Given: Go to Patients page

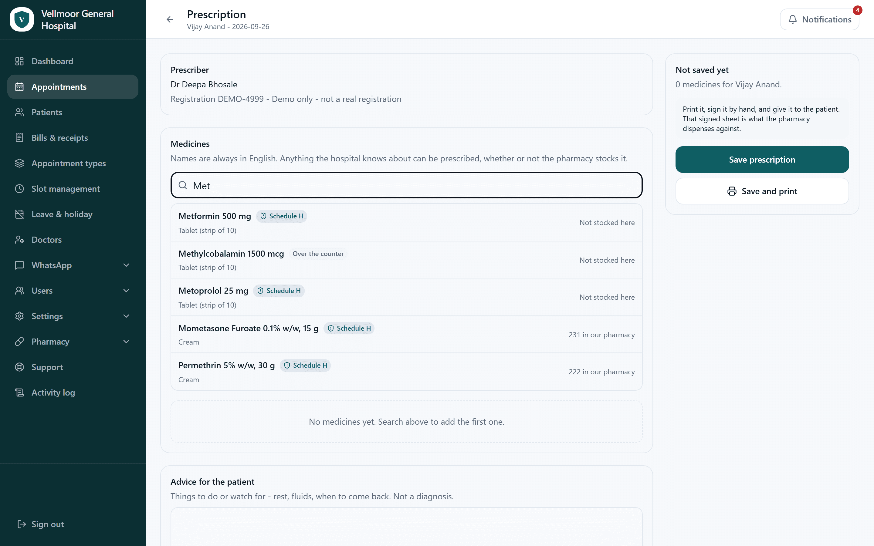Looking at the screenshot, I should [x=73, y=112].
